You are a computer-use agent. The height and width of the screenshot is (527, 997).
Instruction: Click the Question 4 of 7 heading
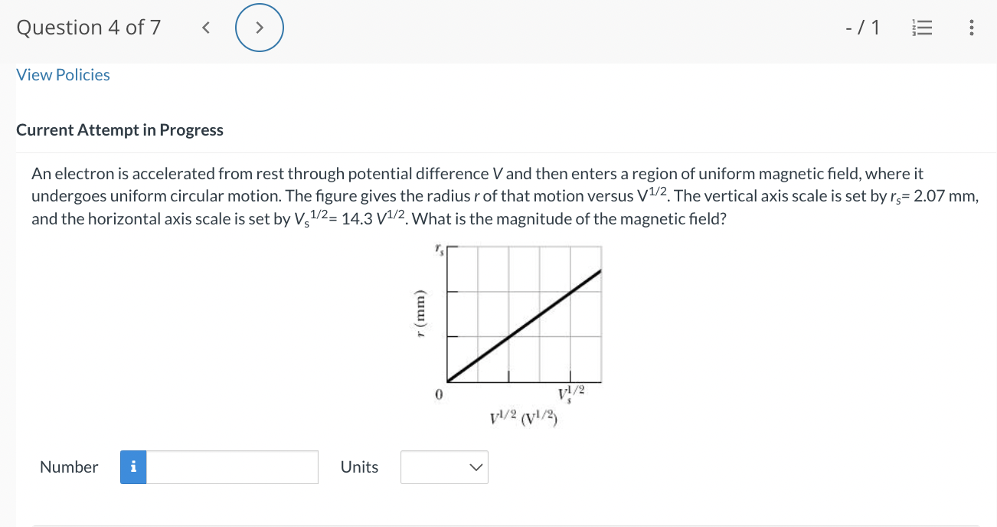coord(89,27)
